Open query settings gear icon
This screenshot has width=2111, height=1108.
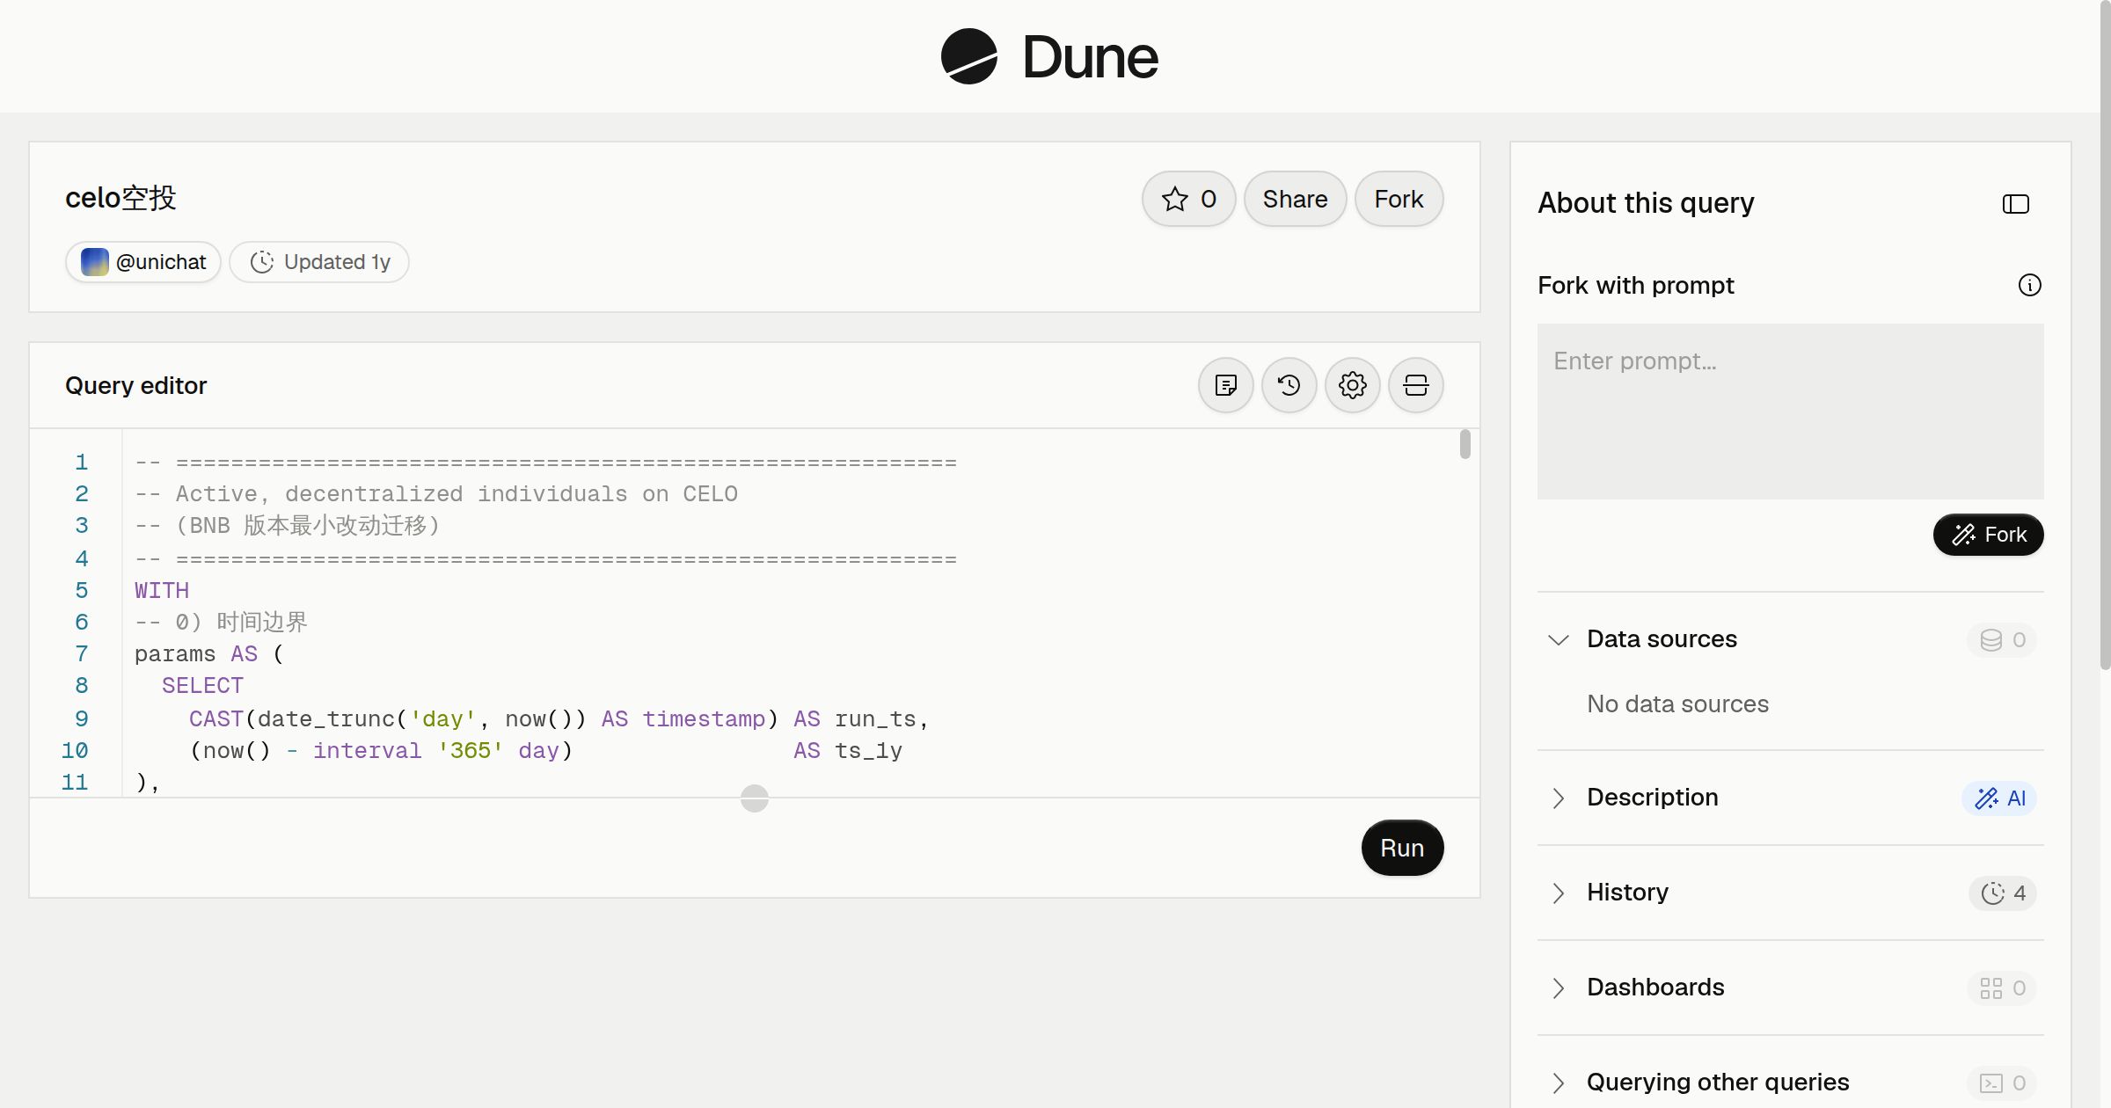[1353, 385]
